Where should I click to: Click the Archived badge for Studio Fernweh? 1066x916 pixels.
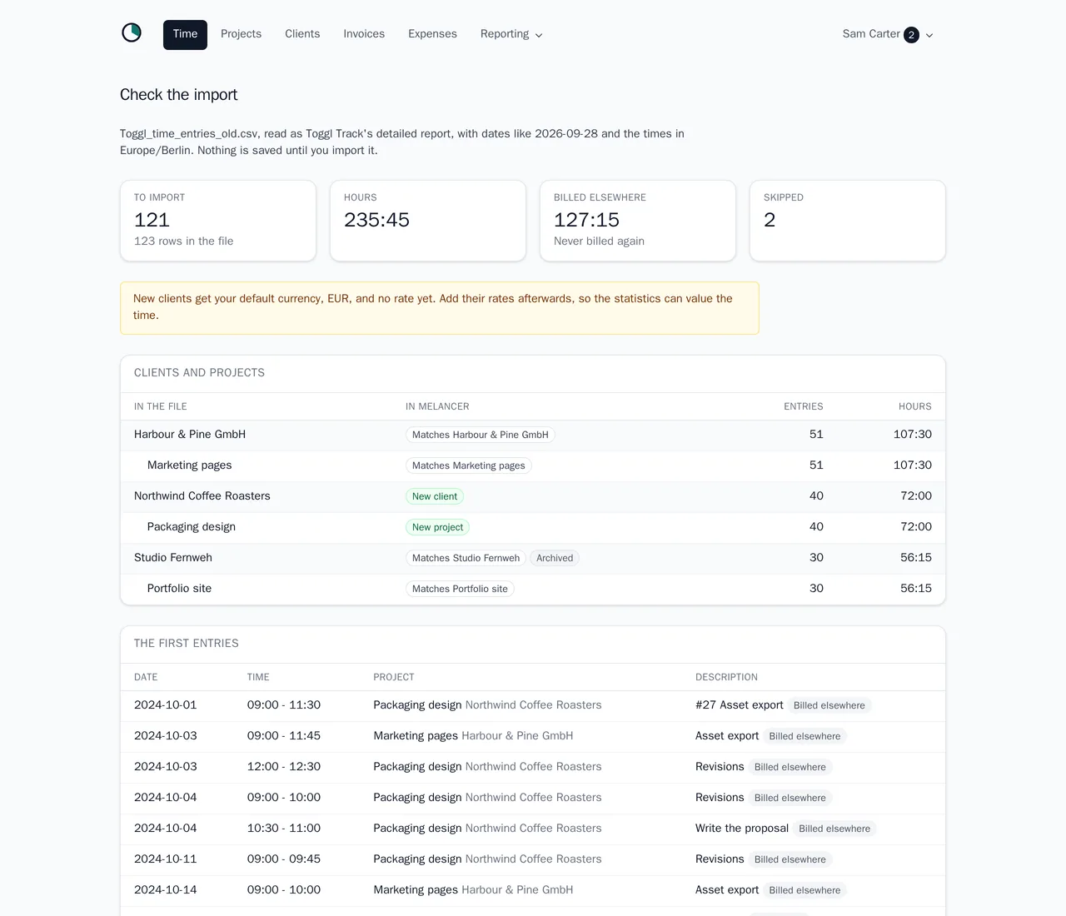point(555,558)
